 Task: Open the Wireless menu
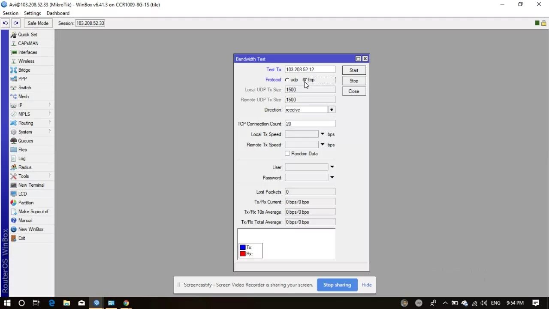[26, 61]
